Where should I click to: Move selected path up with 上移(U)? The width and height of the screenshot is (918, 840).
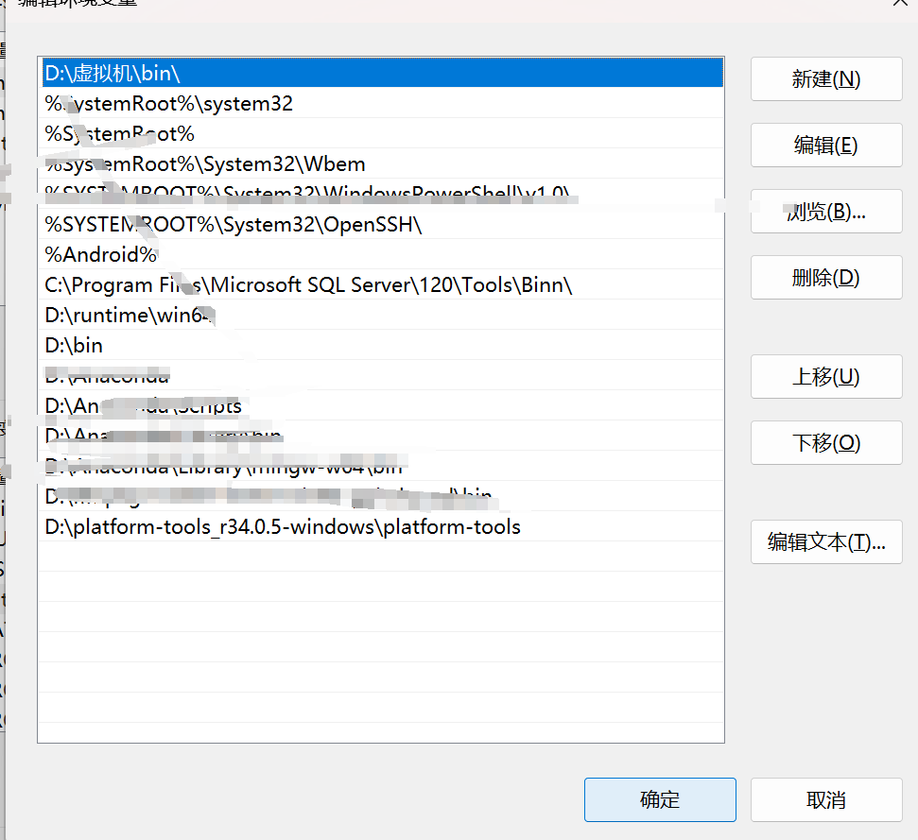point(825,376)
